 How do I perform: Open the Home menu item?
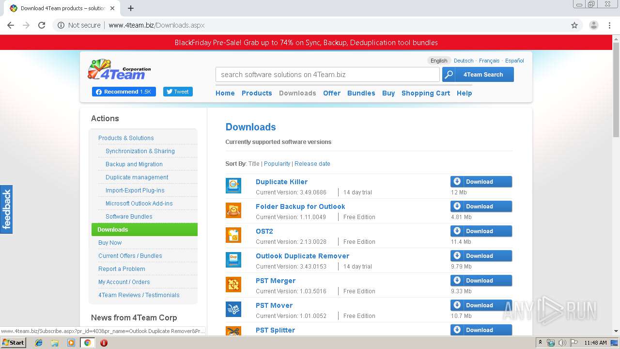[x=225, y=93]
